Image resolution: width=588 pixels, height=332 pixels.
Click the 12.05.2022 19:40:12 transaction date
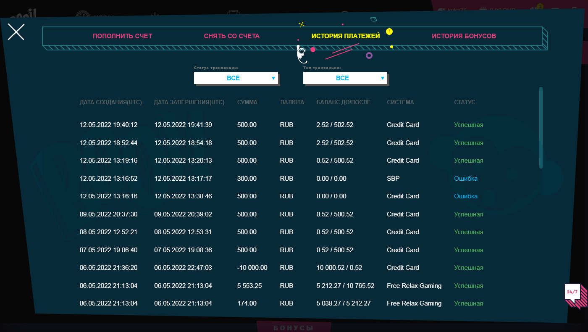click(x=108, y=125)
